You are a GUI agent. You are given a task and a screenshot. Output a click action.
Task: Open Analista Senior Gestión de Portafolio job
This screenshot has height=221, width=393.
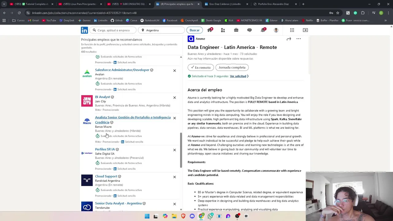[x=133, y=120]
